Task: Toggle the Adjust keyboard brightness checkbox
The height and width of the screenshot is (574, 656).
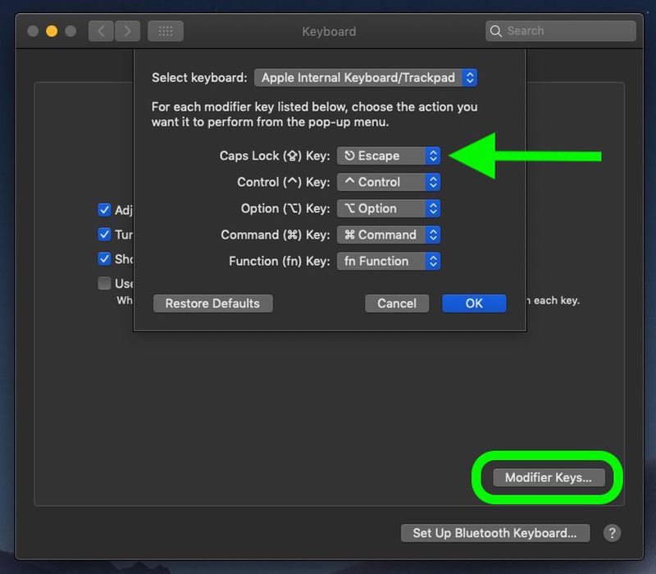Action: [104, 210]
